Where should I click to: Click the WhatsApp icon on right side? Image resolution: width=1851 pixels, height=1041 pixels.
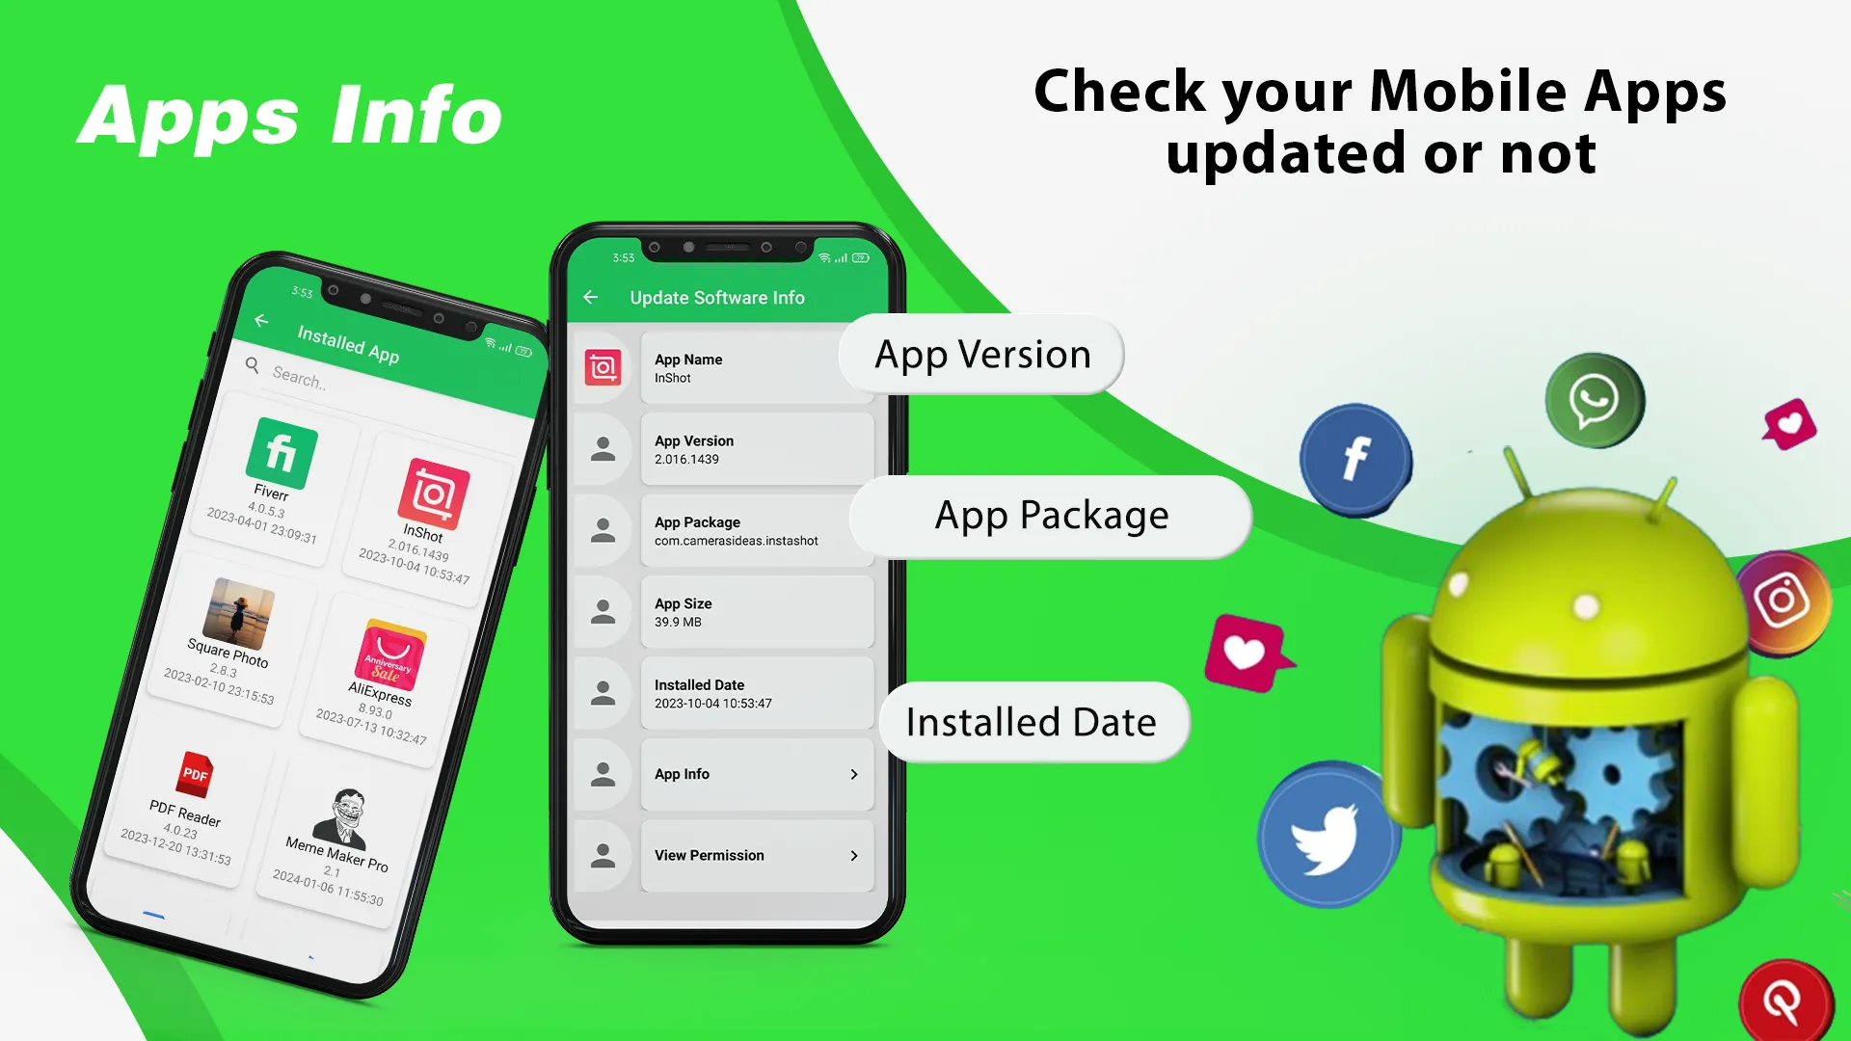pos(1596,400)
